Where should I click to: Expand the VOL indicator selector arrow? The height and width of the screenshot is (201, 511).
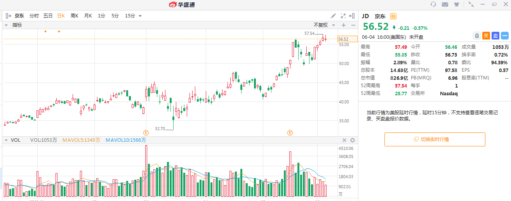click(x=6, y=140)
